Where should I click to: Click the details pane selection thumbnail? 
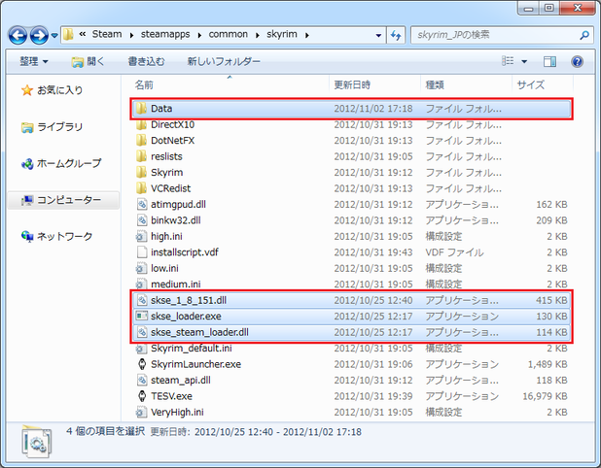pos(36,442)
